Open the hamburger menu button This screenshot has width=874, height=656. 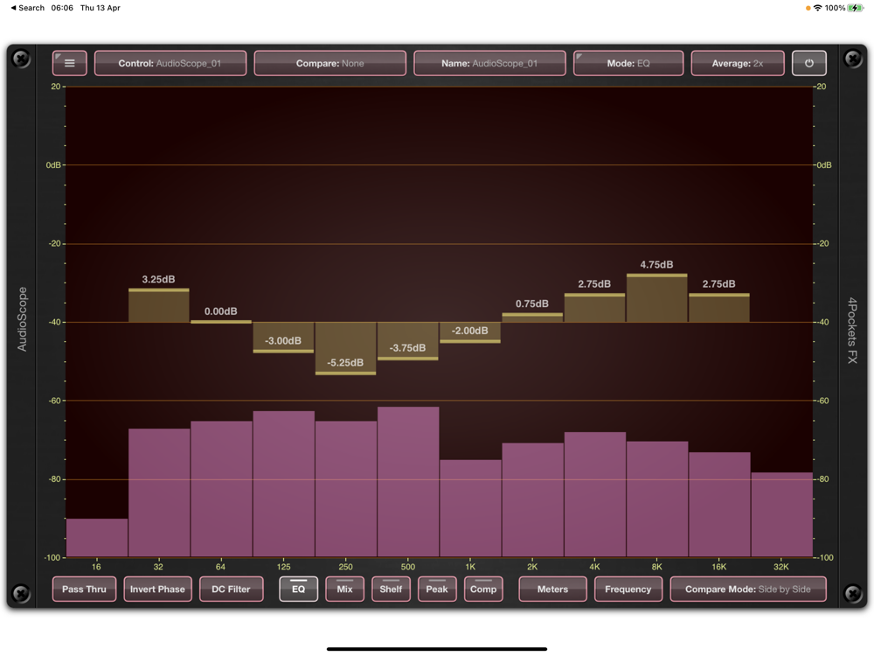(70, 63)
